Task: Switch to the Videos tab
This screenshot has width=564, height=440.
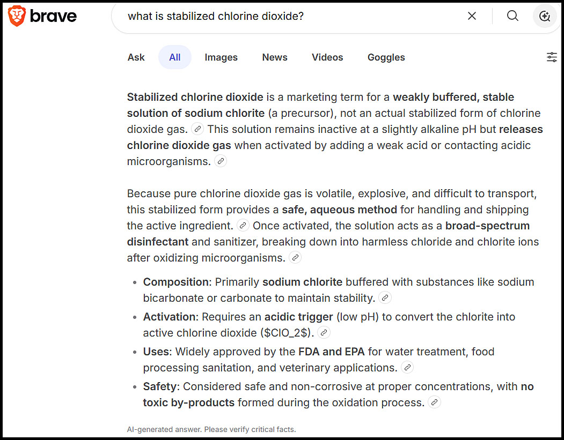Action: tap(327, 57)
